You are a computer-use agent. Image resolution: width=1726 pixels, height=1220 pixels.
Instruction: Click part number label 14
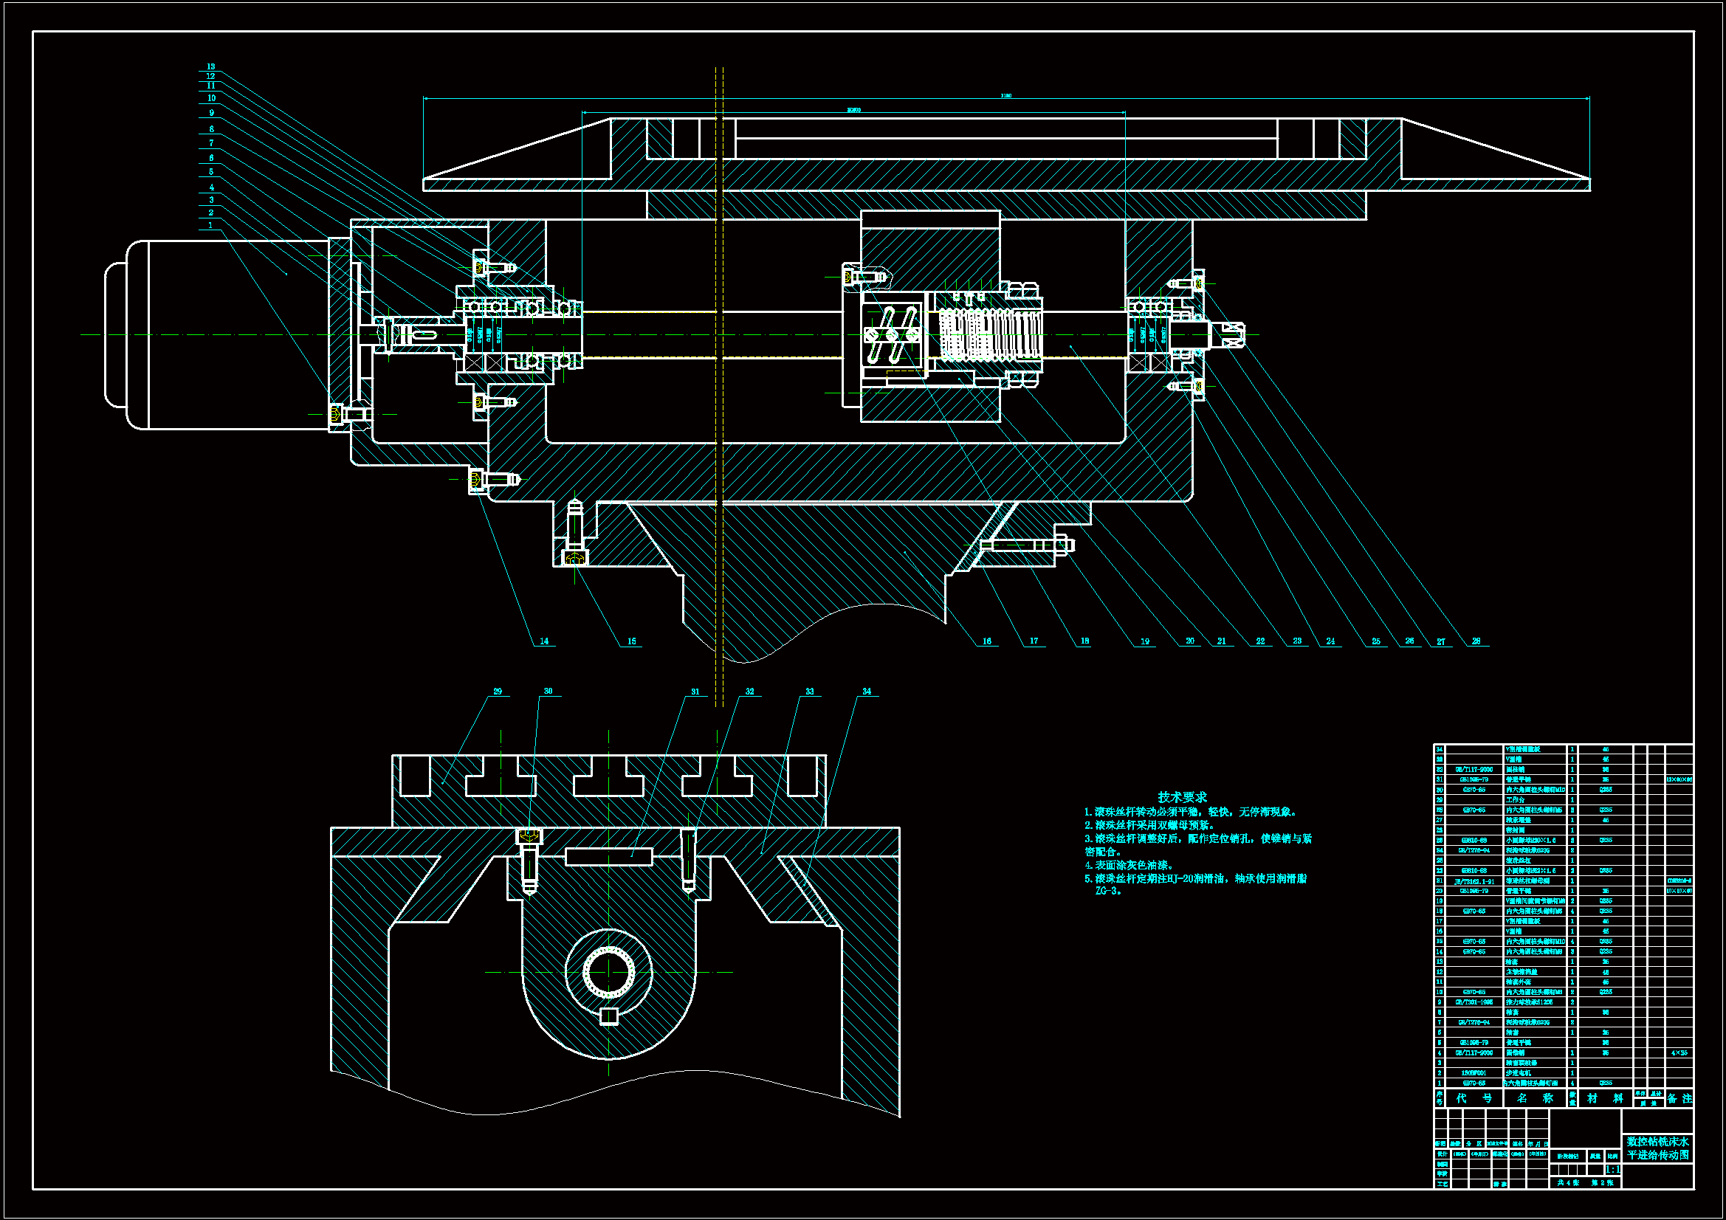(x=544, y=641)
